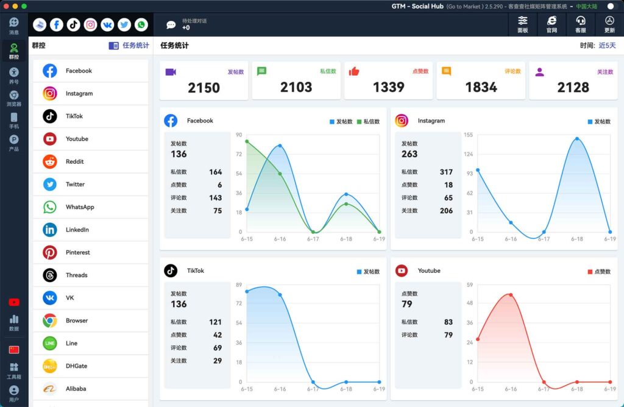
Task: Select Line in the platform list
Action: (91, 343)
